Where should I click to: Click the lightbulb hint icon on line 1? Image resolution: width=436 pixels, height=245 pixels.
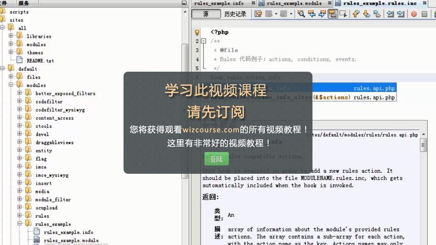coord(197,33)
